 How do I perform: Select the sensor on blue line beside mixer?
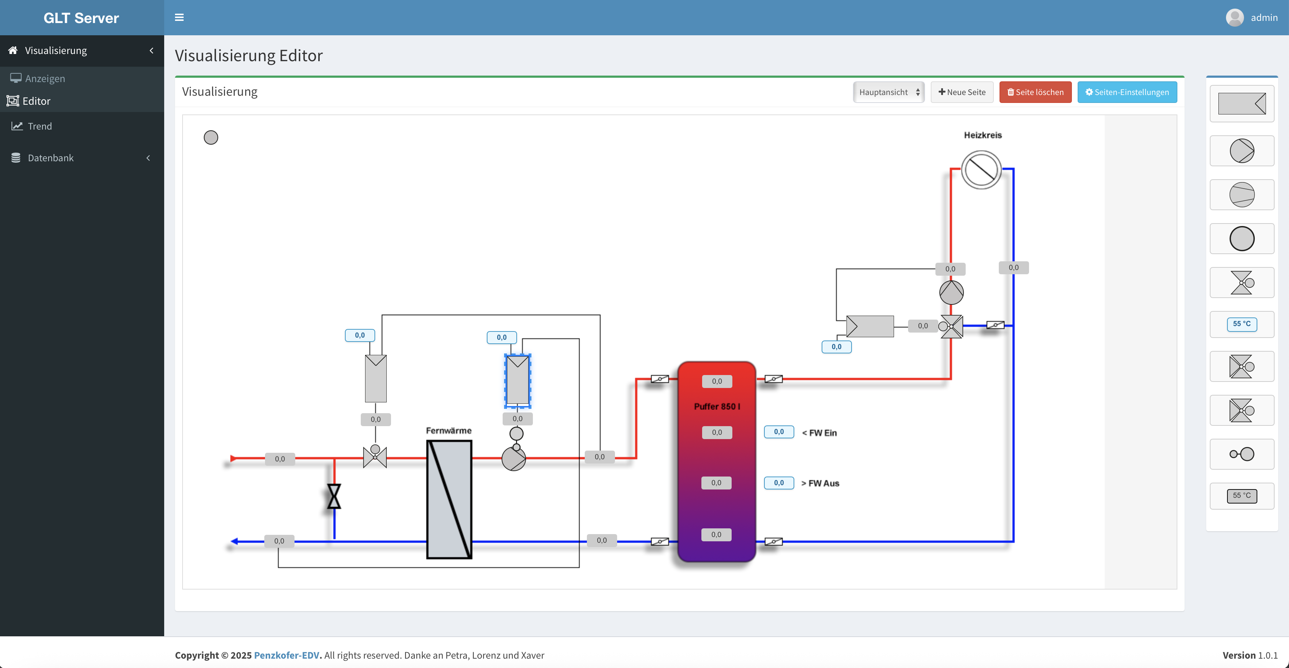click(x=995, y=325)
